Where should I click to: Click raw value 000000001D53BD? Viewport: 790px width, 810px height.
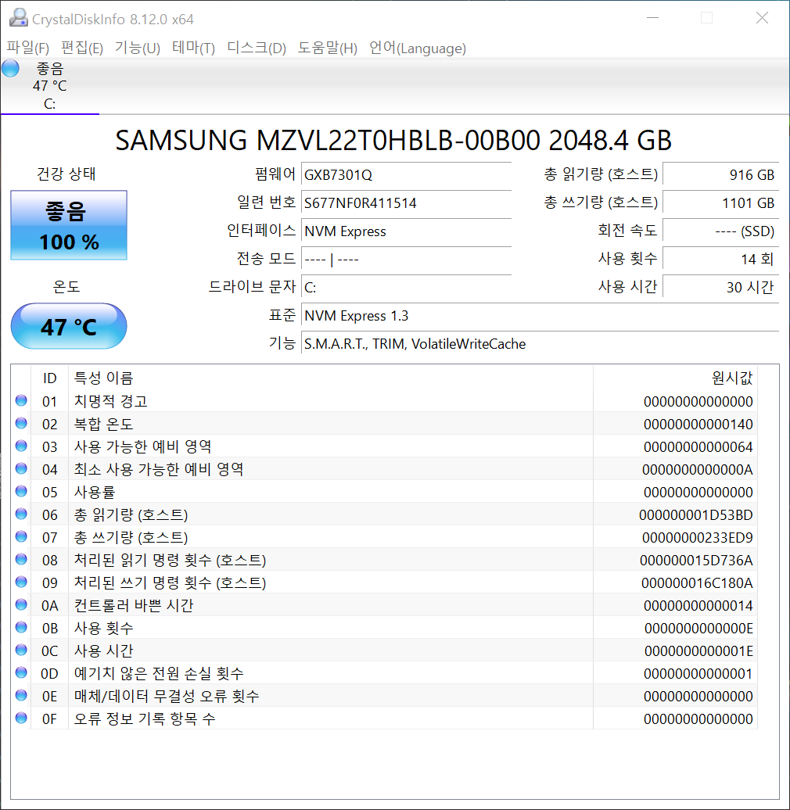[696, 515]
